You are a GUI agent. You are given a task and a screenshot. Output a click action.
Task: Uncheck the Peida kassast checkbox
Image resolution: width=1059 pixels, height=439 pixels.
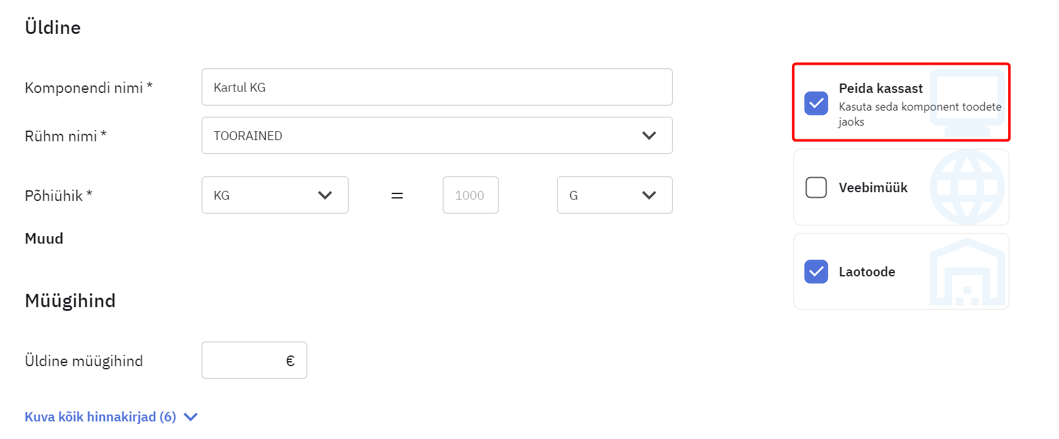(x=816, y=103)
